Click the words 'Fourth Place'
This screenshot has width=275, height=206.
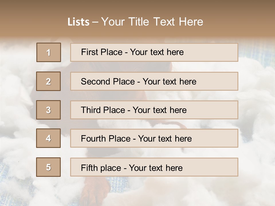105,139
